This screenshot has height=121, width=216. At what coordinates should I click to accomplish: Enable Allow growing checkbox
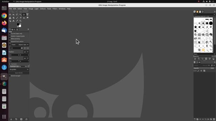pos(10,39)
